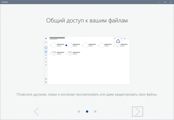Go to the next intro slide arrow

point(137,111)
